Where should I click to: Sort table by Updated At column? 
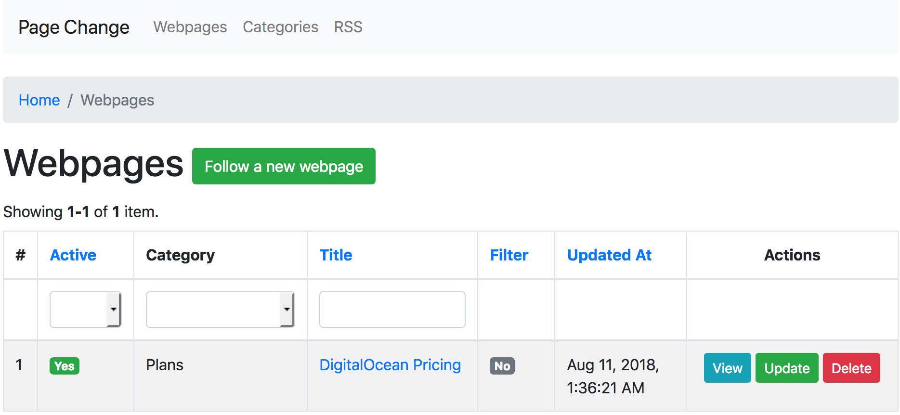[x=609, y=255]
